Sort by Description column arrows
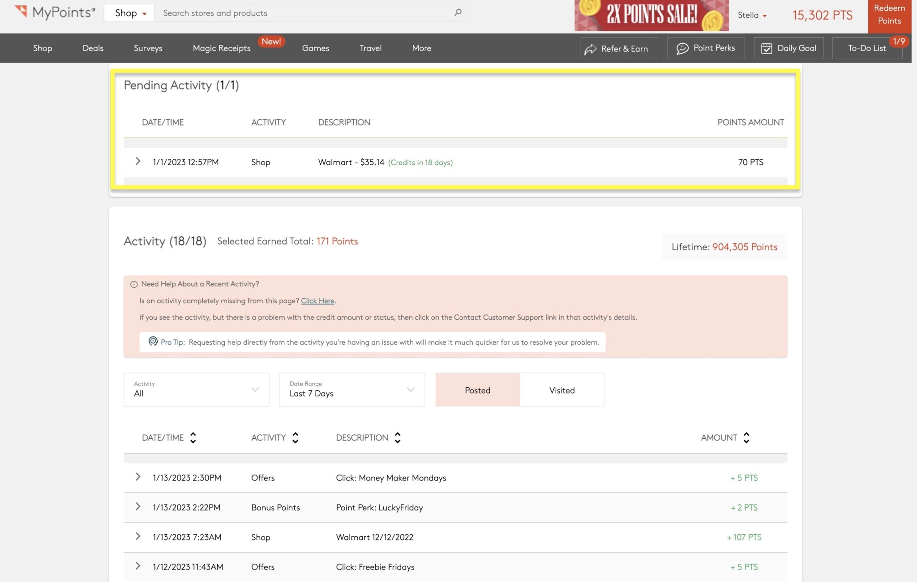The height and width of the screenshot is (582, 917). pyautogui.click(x=398, y=437)
